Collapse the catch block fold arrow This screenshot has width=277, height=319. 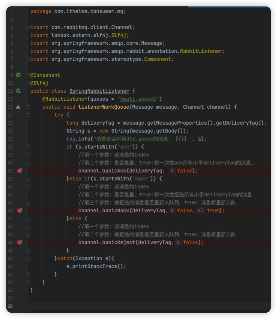[28, 259]
